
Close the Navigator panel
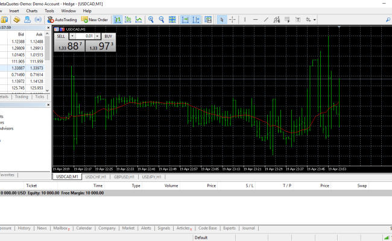(48, 105)
